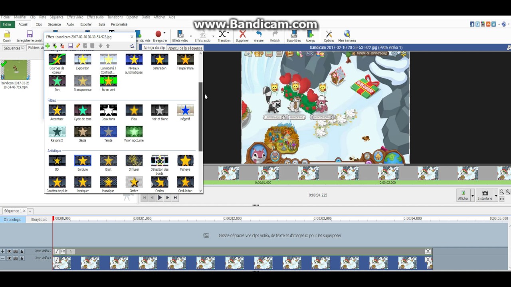The width and height of the screenshot is (511, 287).
Task: Add a new sequence tab with plus
Action: tap(30, 211)
